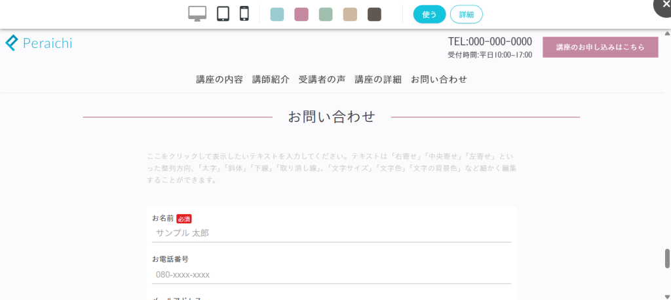Viewport: 671px width, 300px height.
Task: Close the template preview with X
Action: pos(666,5)
